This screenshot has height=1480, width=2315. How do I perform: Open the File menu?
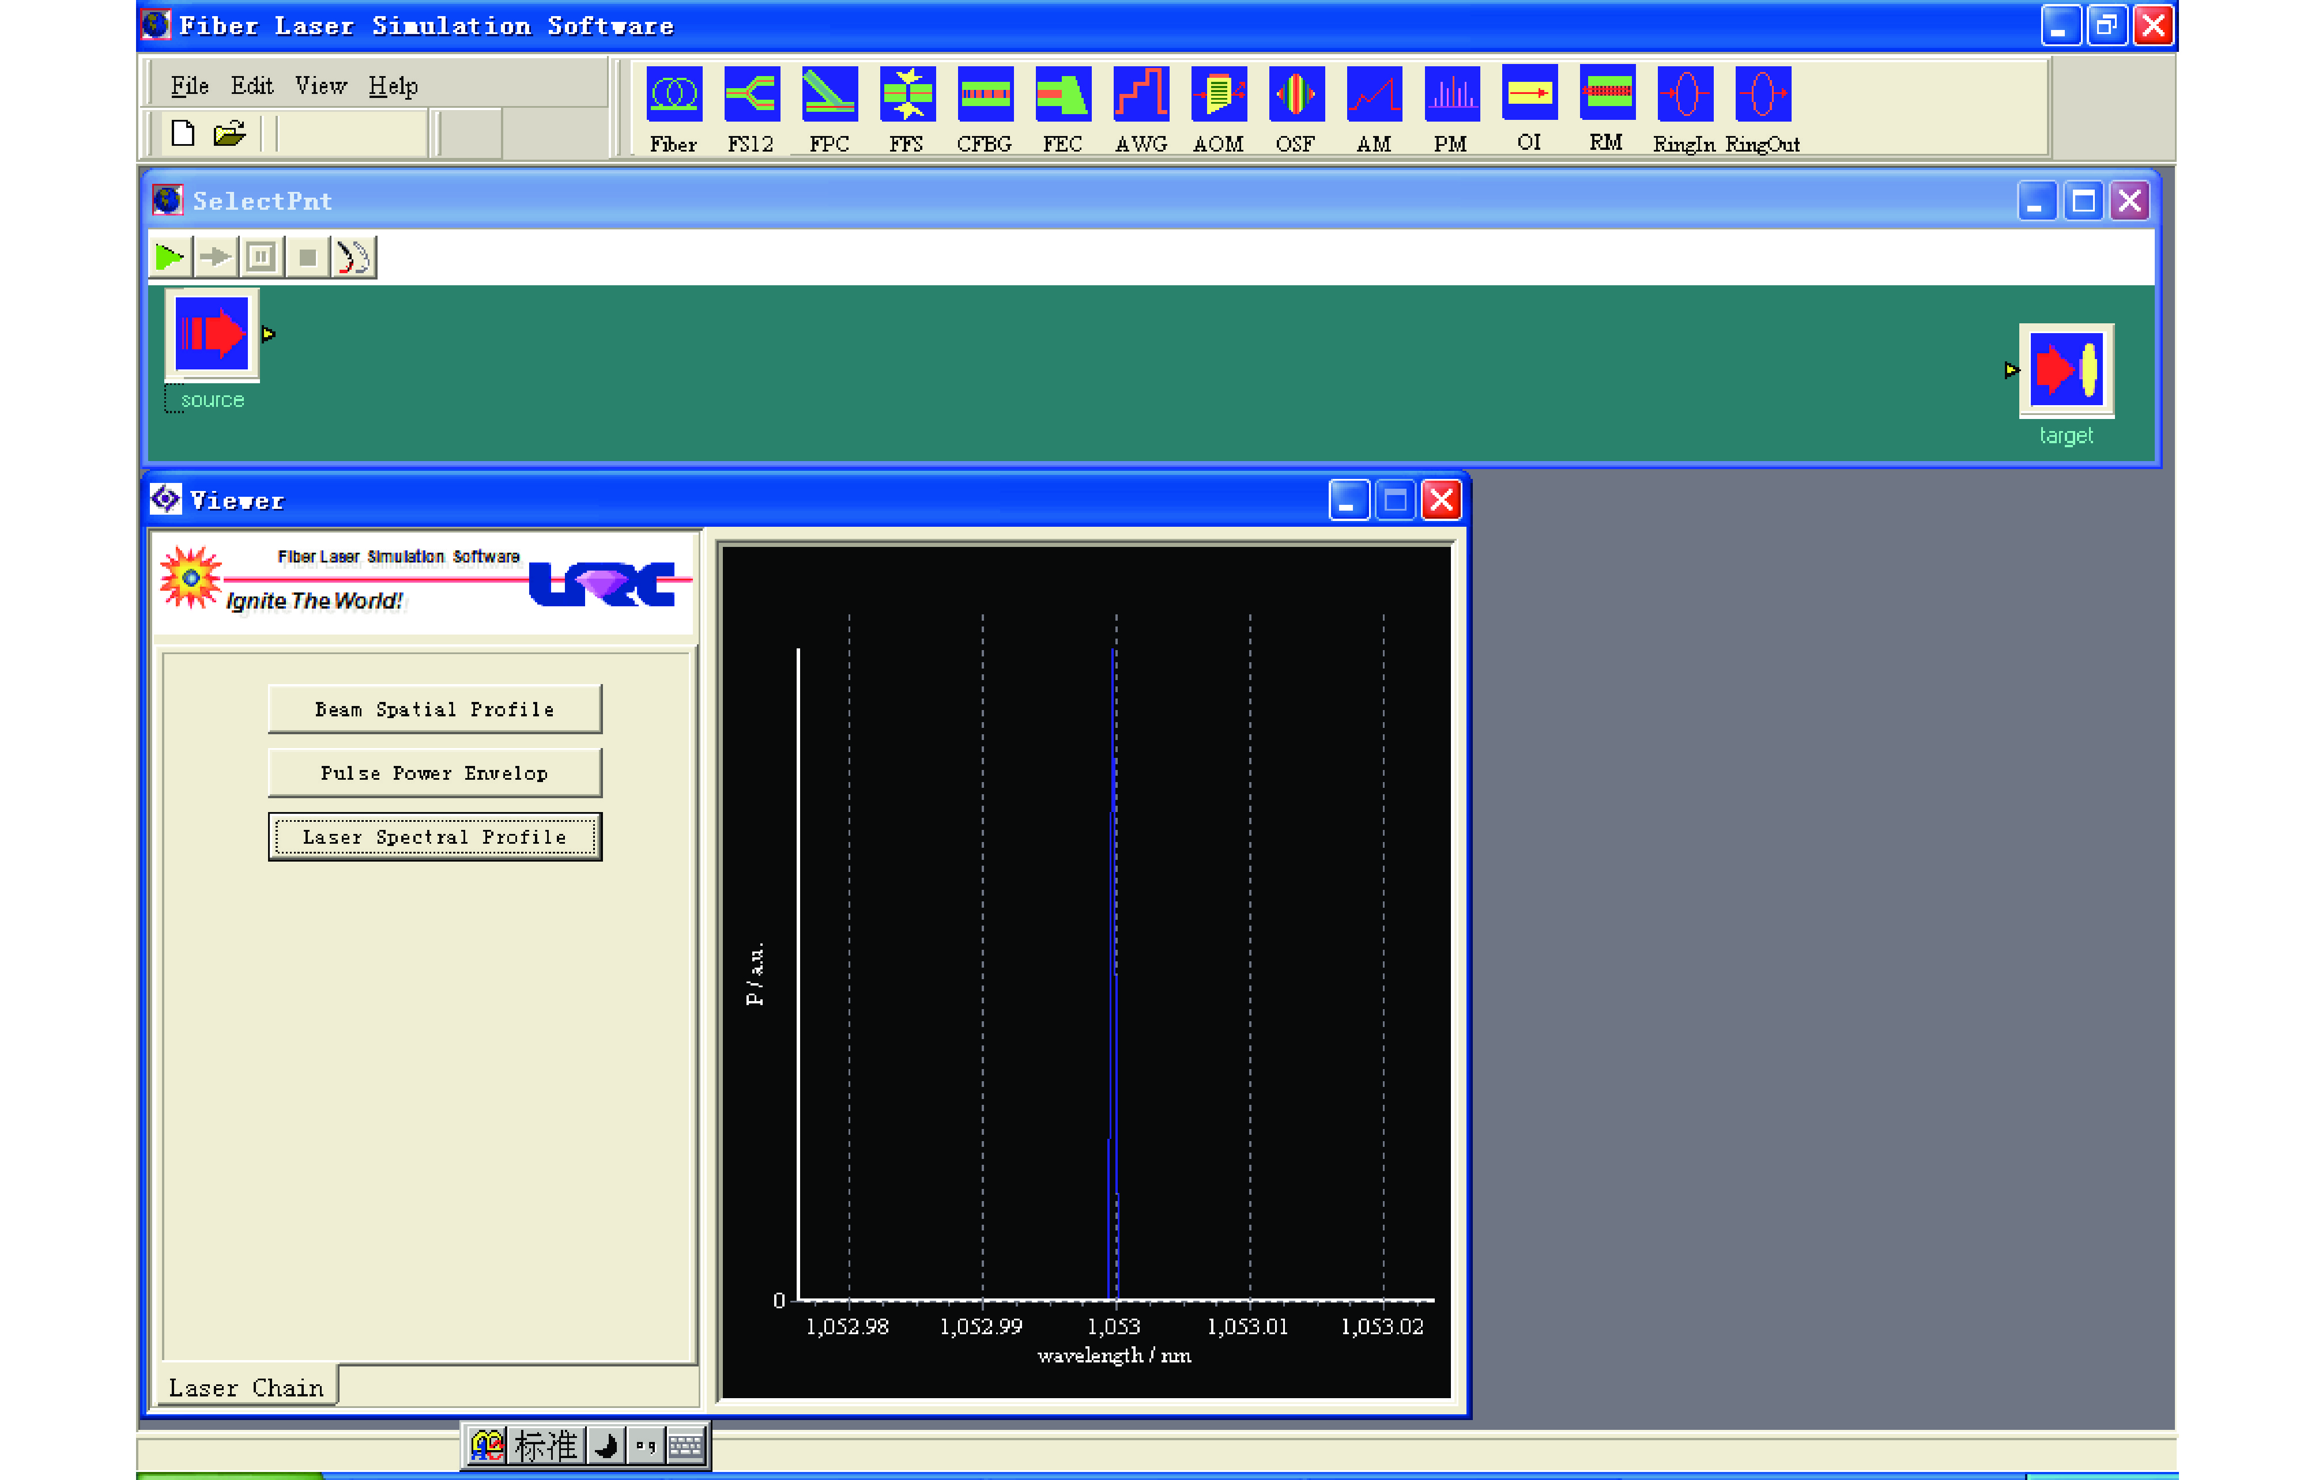coord(190,86)
